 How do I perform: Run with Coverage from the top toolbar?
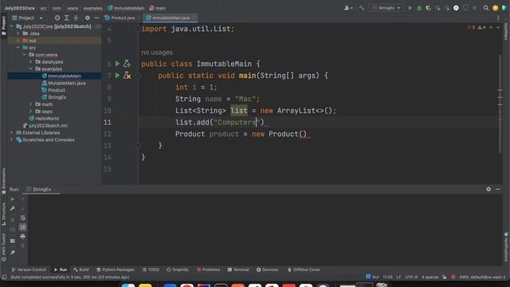[428, 8]
